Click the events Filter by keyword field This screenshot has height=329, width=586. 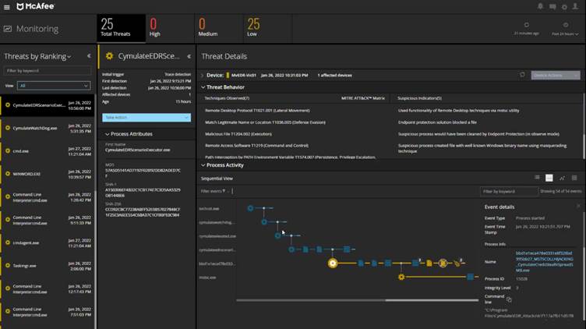(509, 192)
